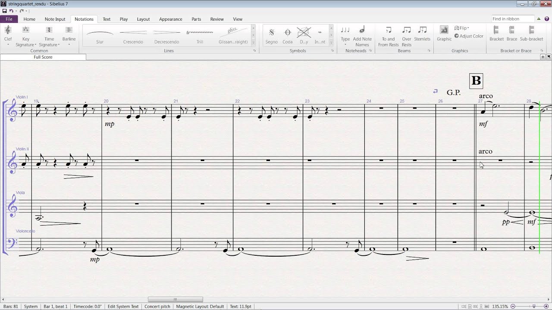Click Concert pitch in status bar
Screen dimensions: 552x310
point(157,307)
